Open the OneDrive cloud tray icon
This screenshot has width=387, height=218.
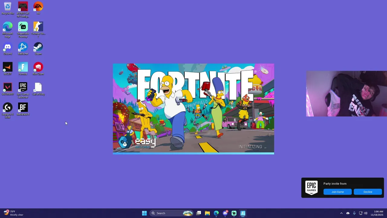(x=348, y=213)
